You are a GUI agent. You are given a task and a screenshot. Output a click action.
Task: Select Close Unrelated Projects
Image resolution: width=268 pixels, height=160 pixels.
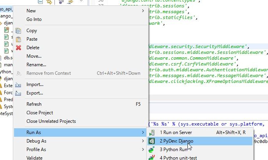coord(51,121)
